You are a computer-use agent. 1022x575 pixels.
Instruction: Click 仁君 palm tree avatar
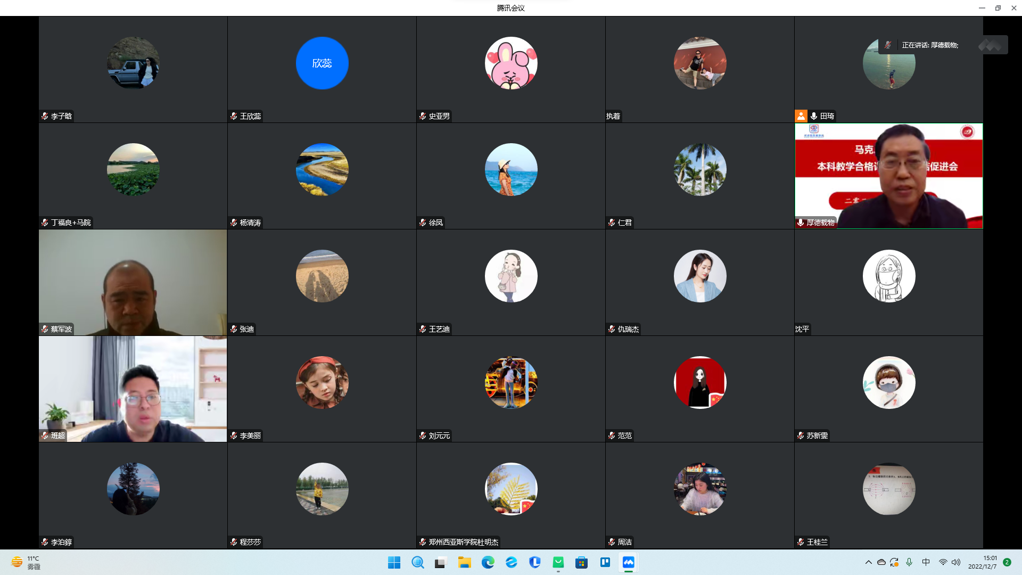click(x=700, y=169)
